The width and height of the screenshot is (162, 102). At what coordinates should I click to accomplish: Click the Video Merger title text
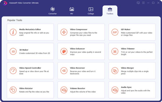tap(127, 68)
